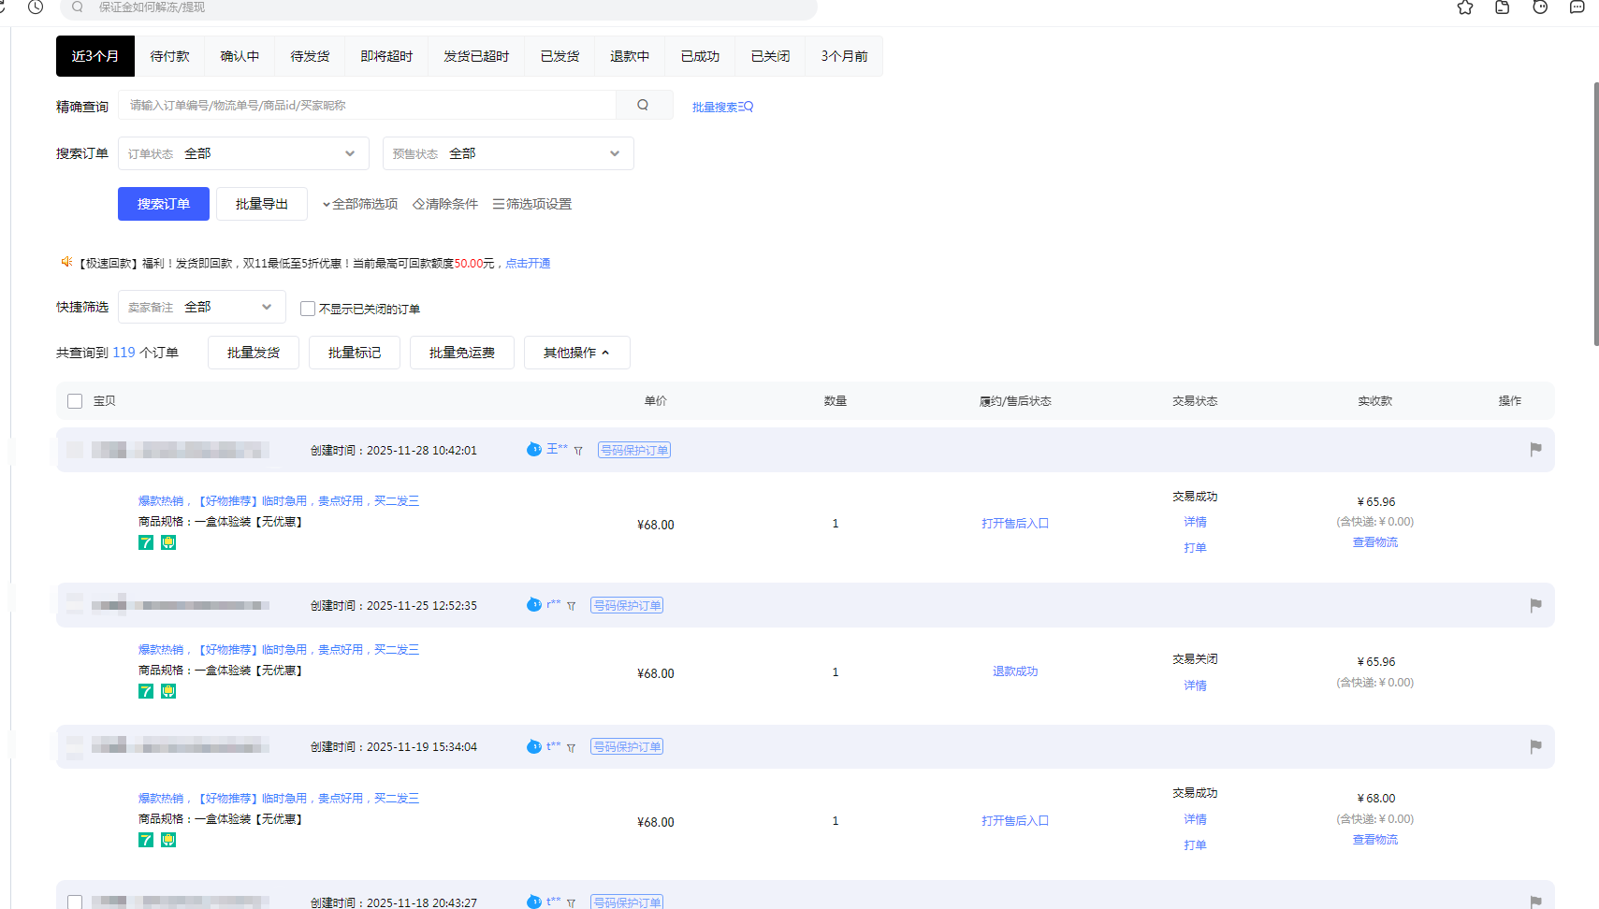Flag the order created 2025-11-19 15:34:04
Image resolution: width=1599 pixels, height=909 pixels.
[1535, 746]
